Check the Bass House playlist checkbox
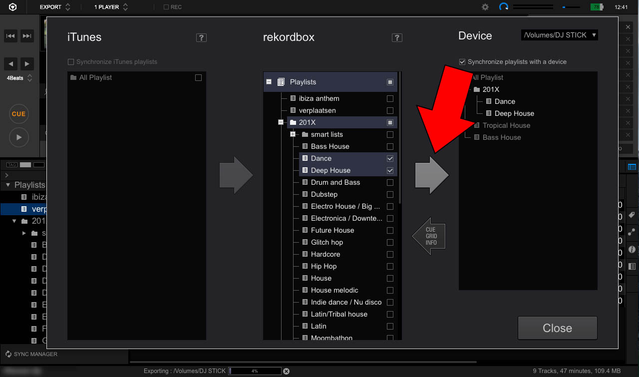Viewport: 639px width, 377px height. (x=390, y=146)
